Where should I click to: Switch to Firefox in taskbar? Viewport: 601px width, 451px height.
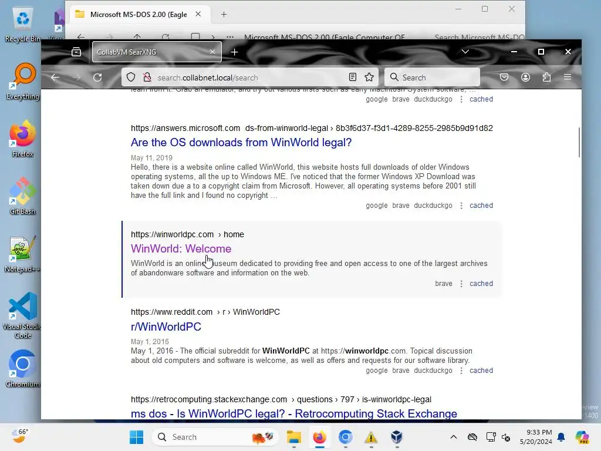(x=319, y=437)
